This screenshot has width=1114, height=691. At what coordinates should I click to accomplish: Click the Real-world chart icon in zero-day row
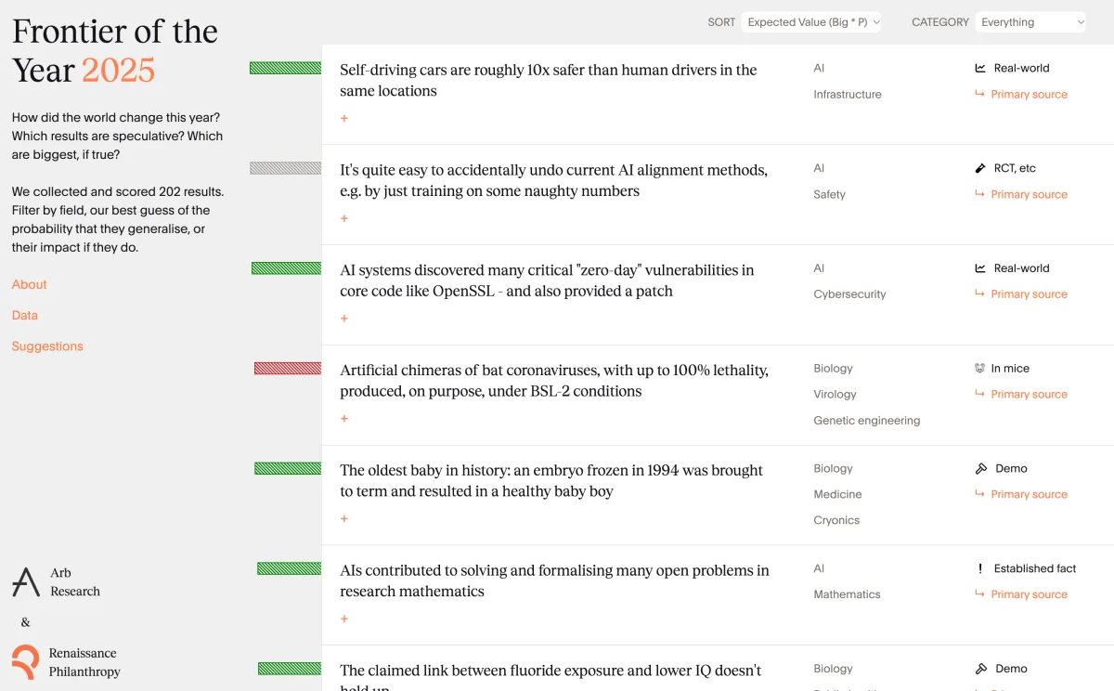click(x=980, y=268)
